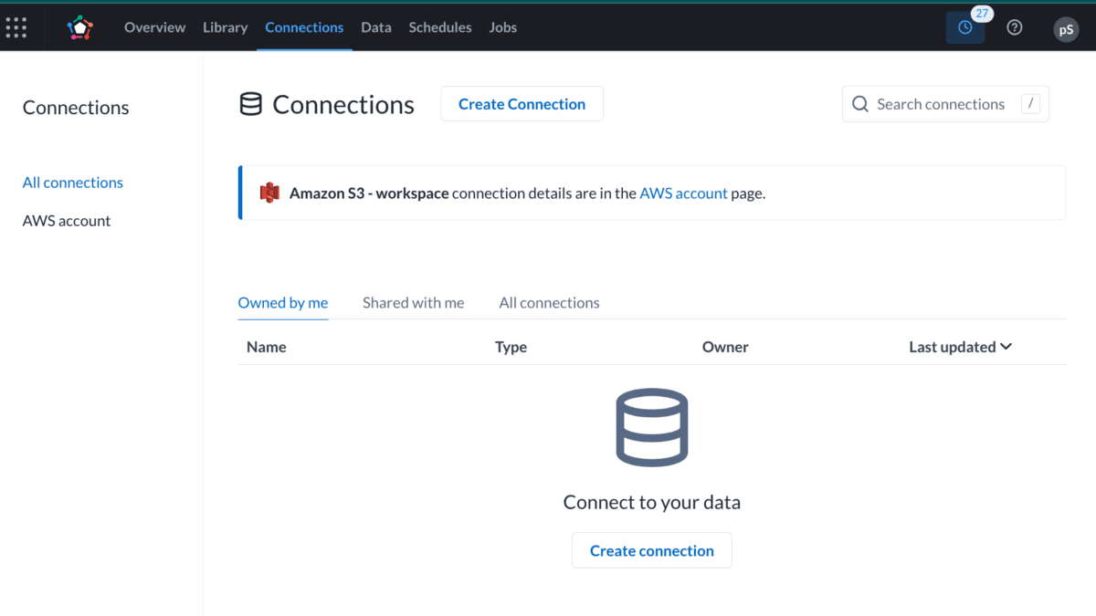Open the pS profile avatar menu
The image size is (1096, 616).
pyautogui.click(x=1066, y=29)
